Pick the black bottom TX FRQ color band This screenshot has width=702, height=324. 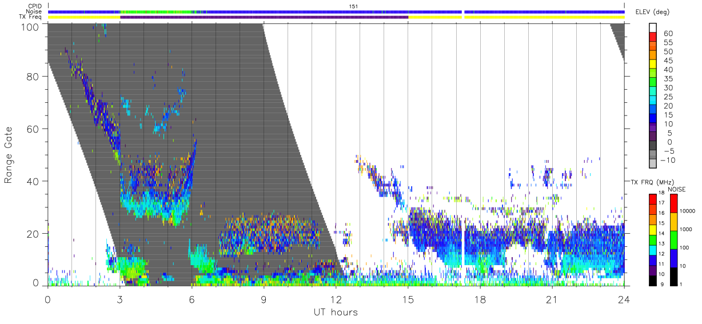click(652, 280)
